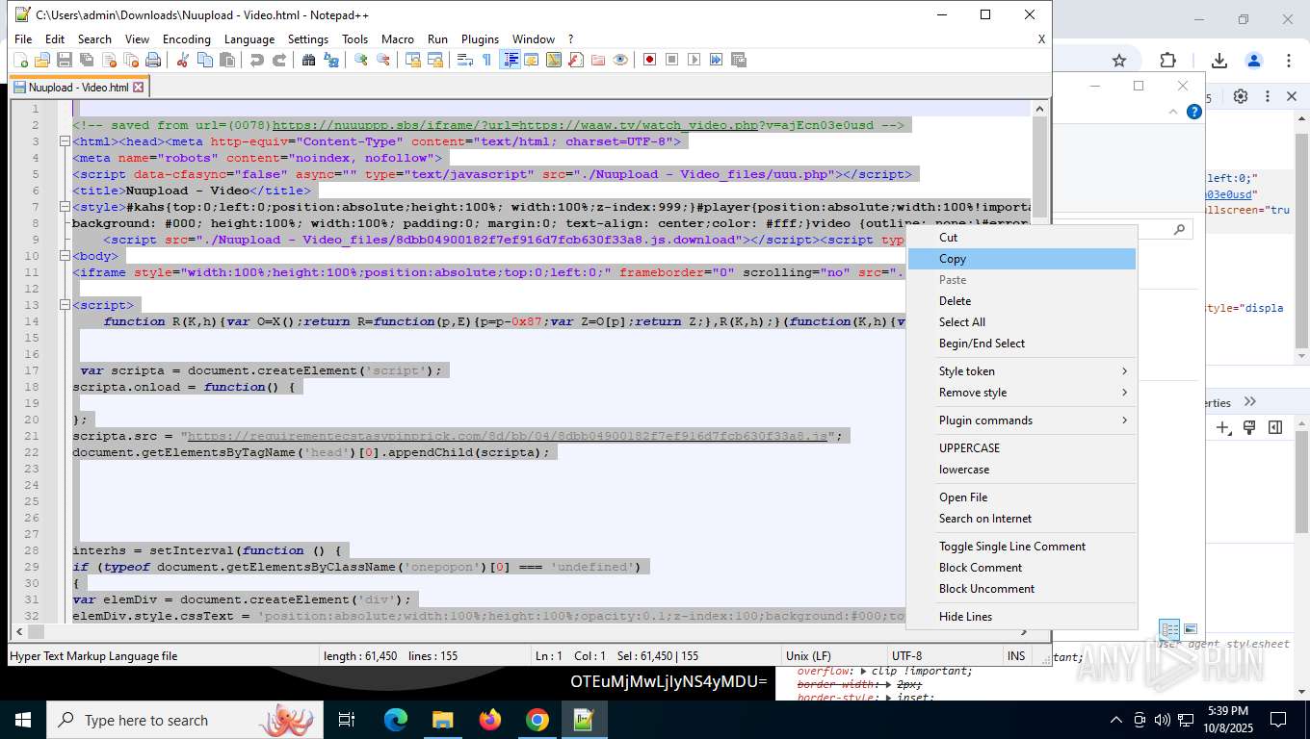Toggle the Document Map toolbar icon
The image size is (1310, 739).
point(554,60)
